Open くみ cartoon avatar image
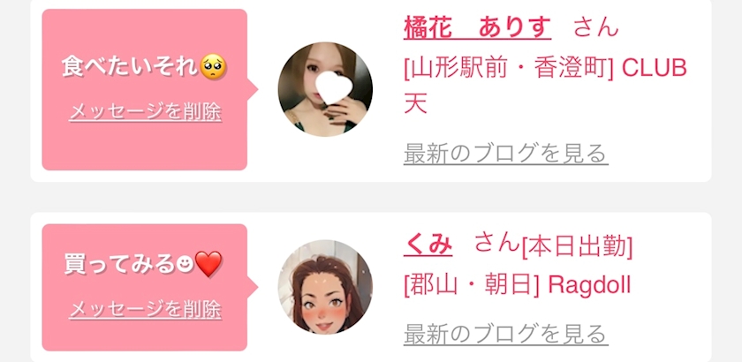 [x=325, y=287]
